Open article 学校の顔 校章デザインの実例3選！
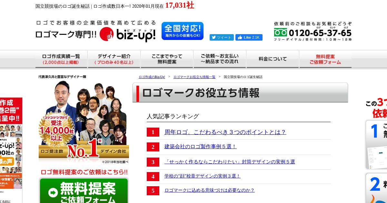The height and width of the screenshot is (203, 387). [x=203, y=176]
